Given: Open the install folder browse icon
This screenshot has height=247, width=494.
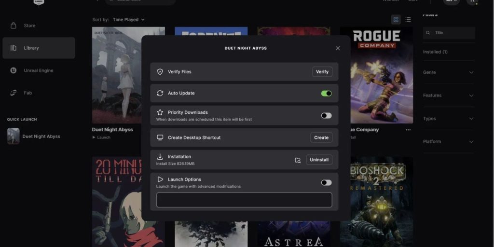Looking at the screenshot, I should pyautogui.click(x=298, y=160).
